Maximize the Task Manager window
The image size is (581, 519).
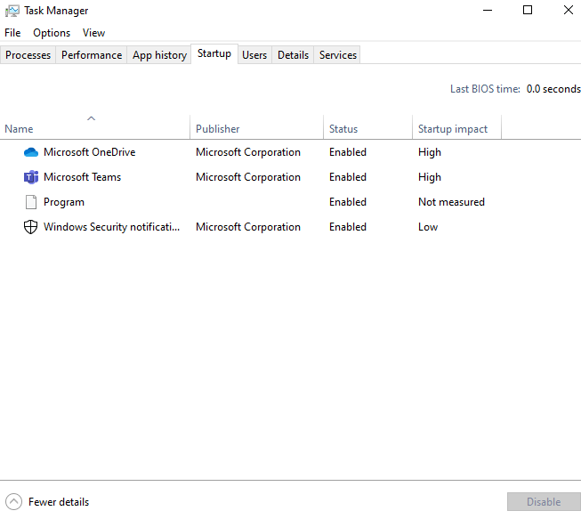pos(528,10)
